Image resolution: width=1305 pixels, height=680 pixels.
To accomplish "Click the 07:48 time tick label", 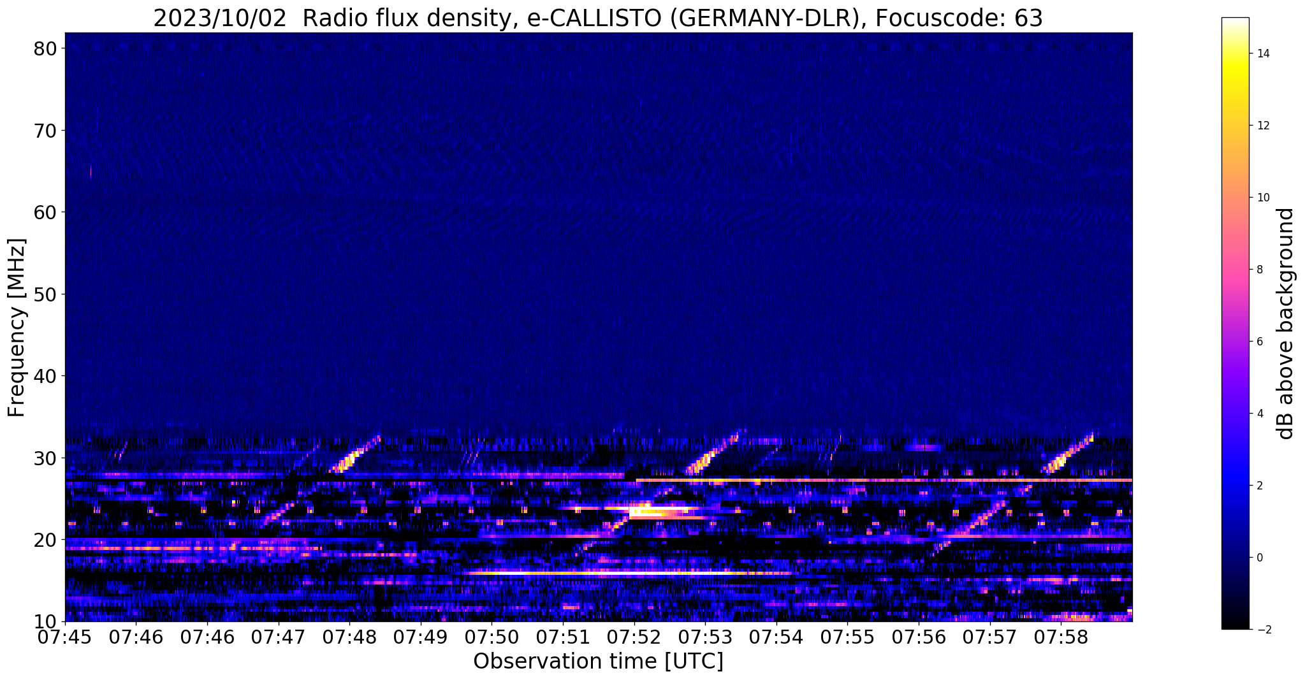I will coord(349,637).
